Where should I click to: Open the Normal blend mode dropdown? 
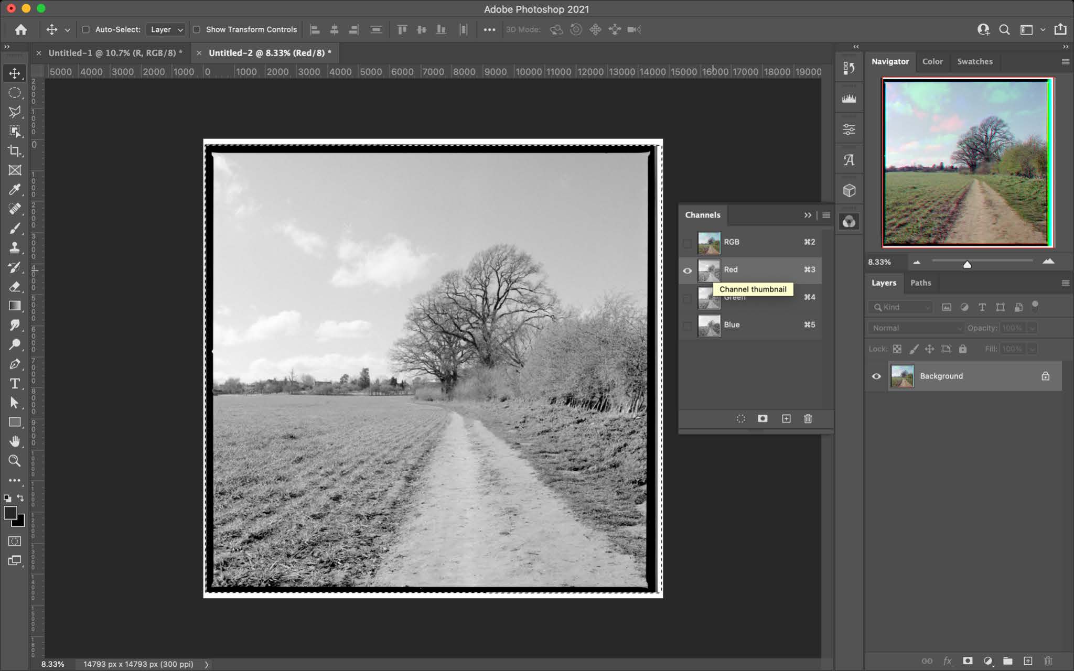point(915,328)
